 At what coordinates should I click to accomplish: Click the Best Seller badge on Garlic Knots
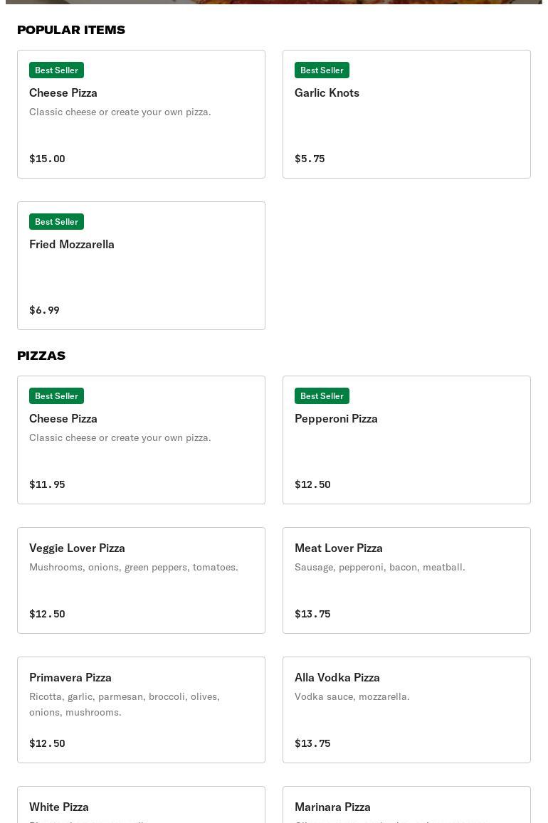tap(322, 70)
